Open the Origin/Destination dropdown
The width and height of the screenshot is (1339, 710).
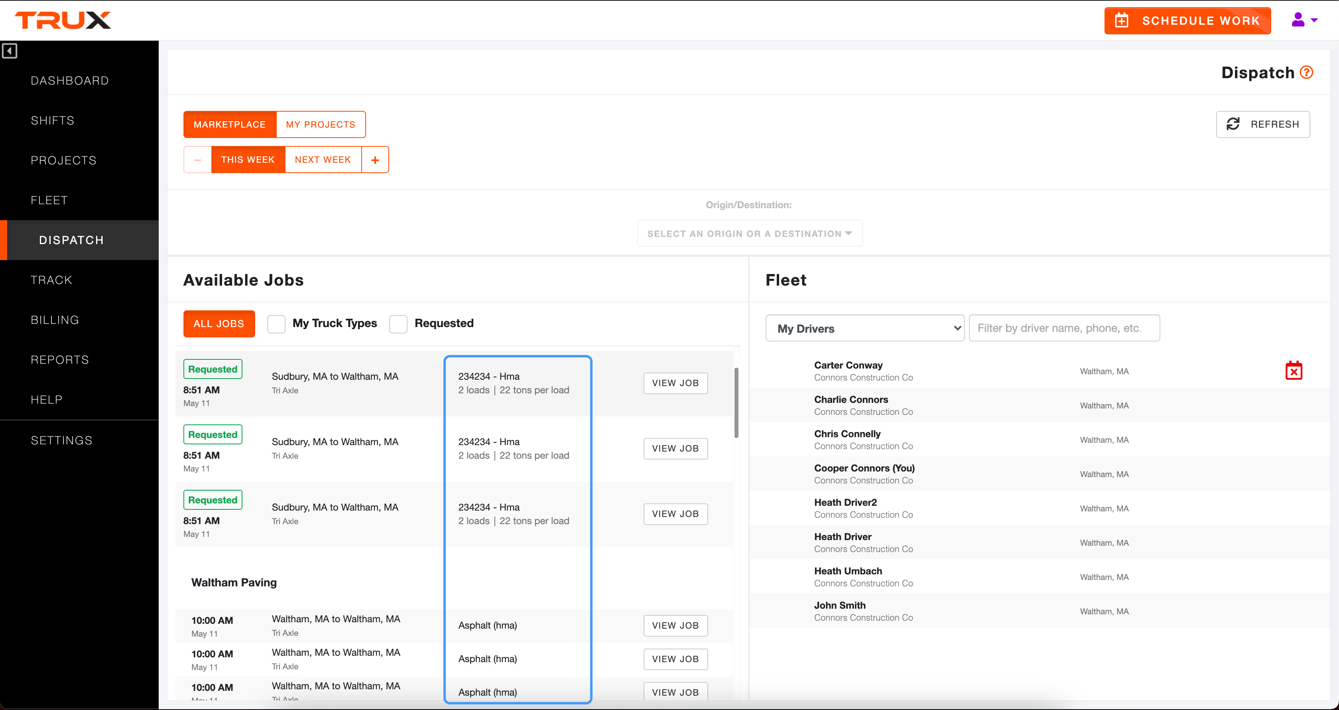click(750, 234)
